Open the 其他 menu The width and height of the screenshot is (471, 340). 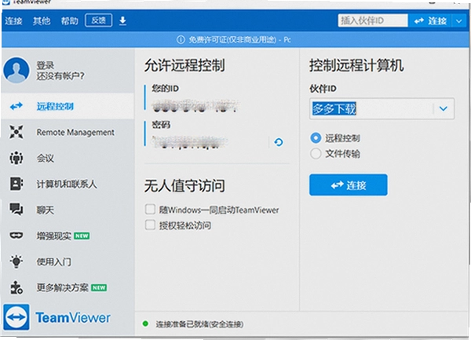click(x=42, y=20)
